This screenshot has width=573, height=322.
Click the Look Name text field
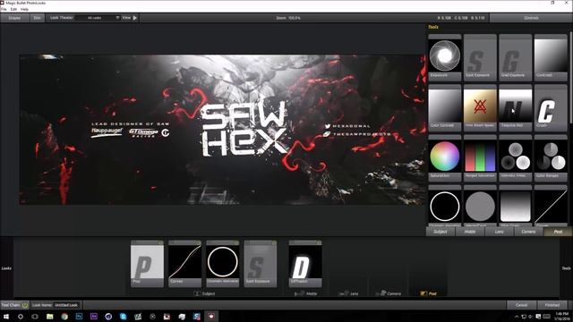coord(66,305)
